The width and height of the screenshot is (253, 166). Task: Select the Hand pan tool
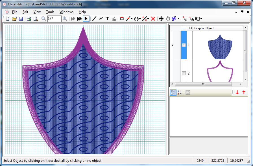168,19
